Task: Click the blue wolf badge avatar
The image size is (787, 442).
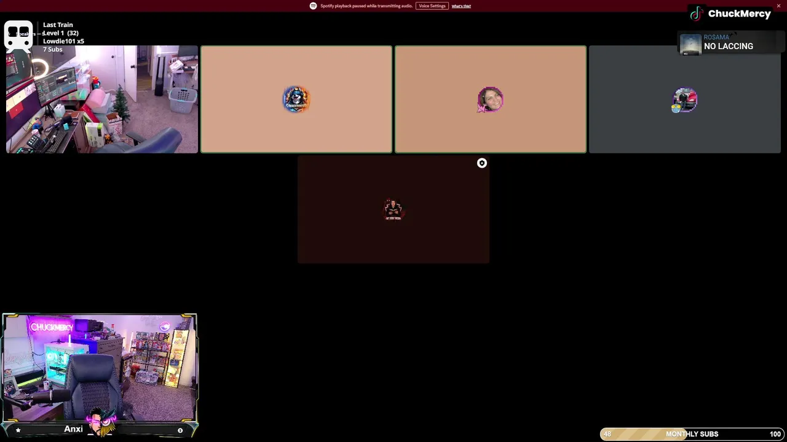Action: pos(296,99)
